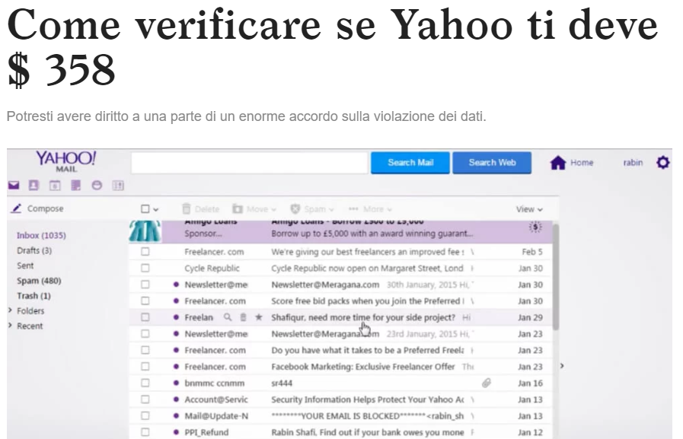Click the email list vertical scrollbar
This screenshot has height=439, width=683.
(555, 277)
